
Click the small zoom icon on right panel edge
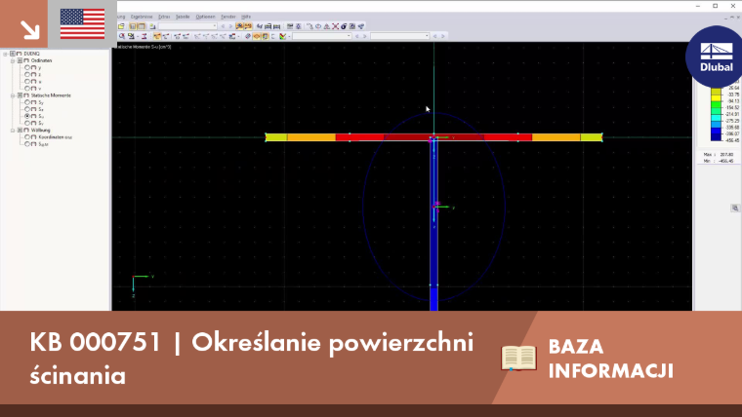(735, 208)
